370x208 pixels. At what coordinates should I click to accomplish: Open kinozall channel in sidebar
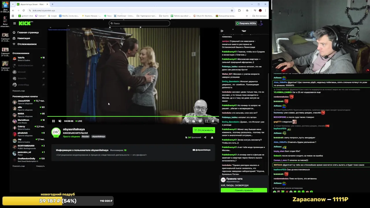click(29, 72)
